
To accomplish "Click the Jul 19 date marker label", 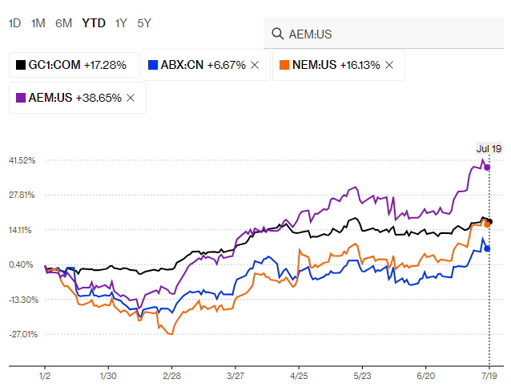I will click(x=489, y=148).
